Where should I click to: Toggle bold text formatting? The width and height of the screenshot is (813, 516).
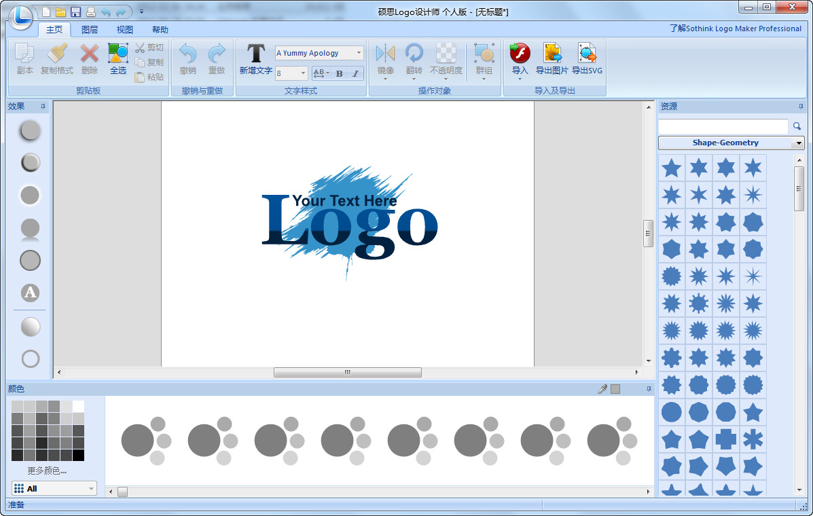tap(339, 73)
